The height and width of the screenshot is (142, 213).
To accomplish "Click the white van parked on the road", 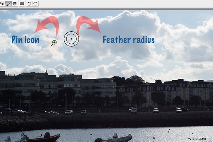I will click(x=134, y=110).
